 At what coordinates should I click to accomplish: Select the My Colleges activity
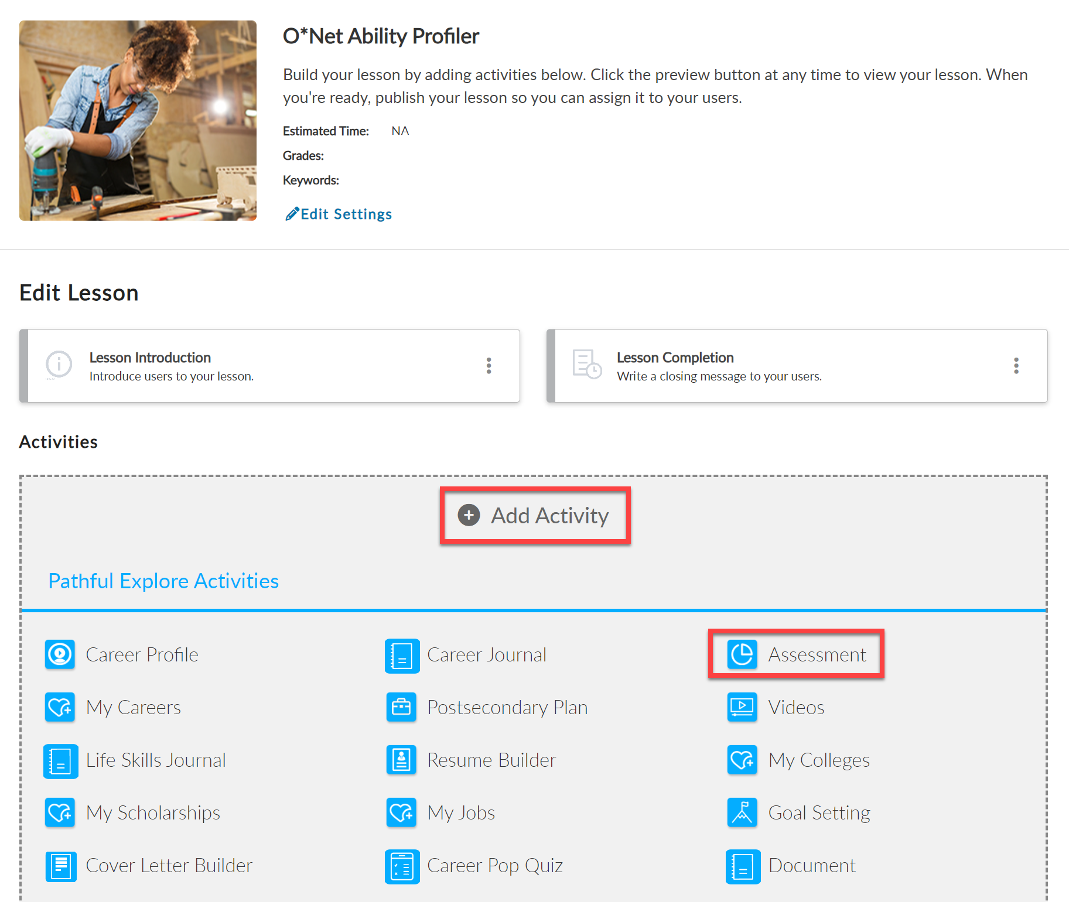[x=819, y=760]
